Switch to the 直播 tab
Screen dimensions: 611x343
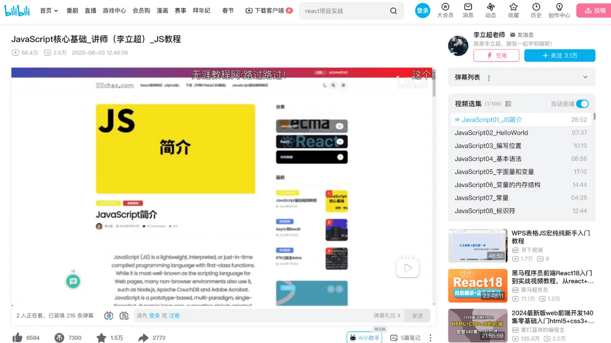point(90,10)
